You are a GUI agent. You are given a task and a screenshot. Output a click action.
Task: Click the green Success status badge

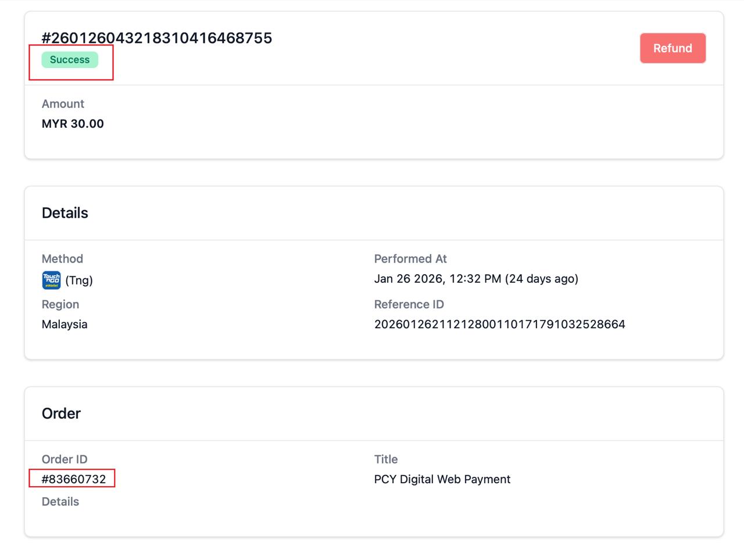point(70,60)
